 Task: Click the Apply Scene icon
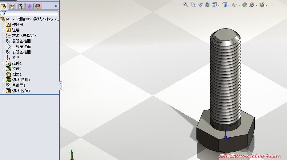[x=252, y=5]
